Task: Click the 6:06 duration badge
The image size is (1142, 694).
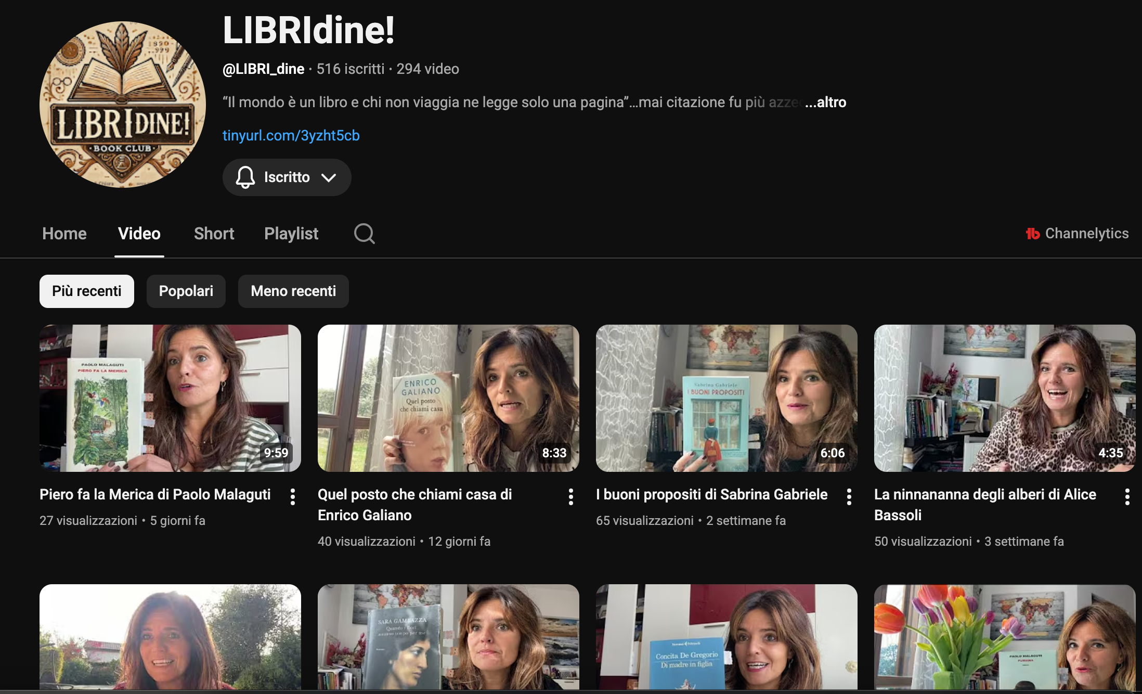Action: (833, 453)
